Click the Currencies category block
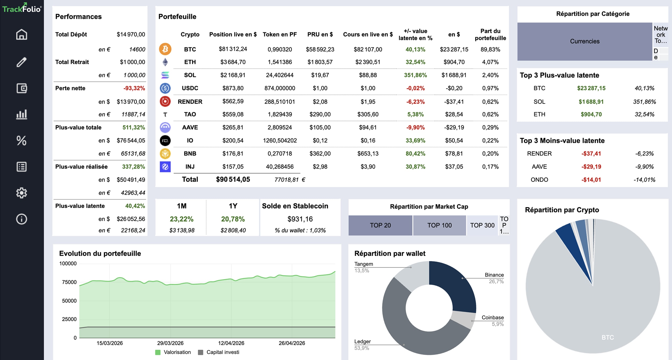672x360 pixels. pos(585,41)
